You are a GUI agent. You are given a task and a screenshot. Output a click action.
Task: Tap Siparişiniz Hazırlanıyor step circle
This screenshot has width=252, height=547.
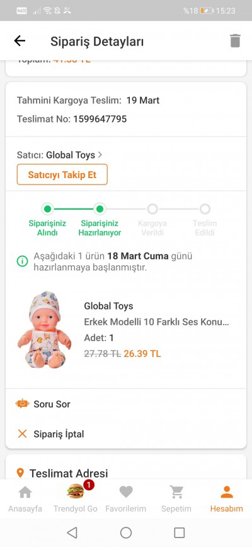pyautogui.click(x=100, y=209)
